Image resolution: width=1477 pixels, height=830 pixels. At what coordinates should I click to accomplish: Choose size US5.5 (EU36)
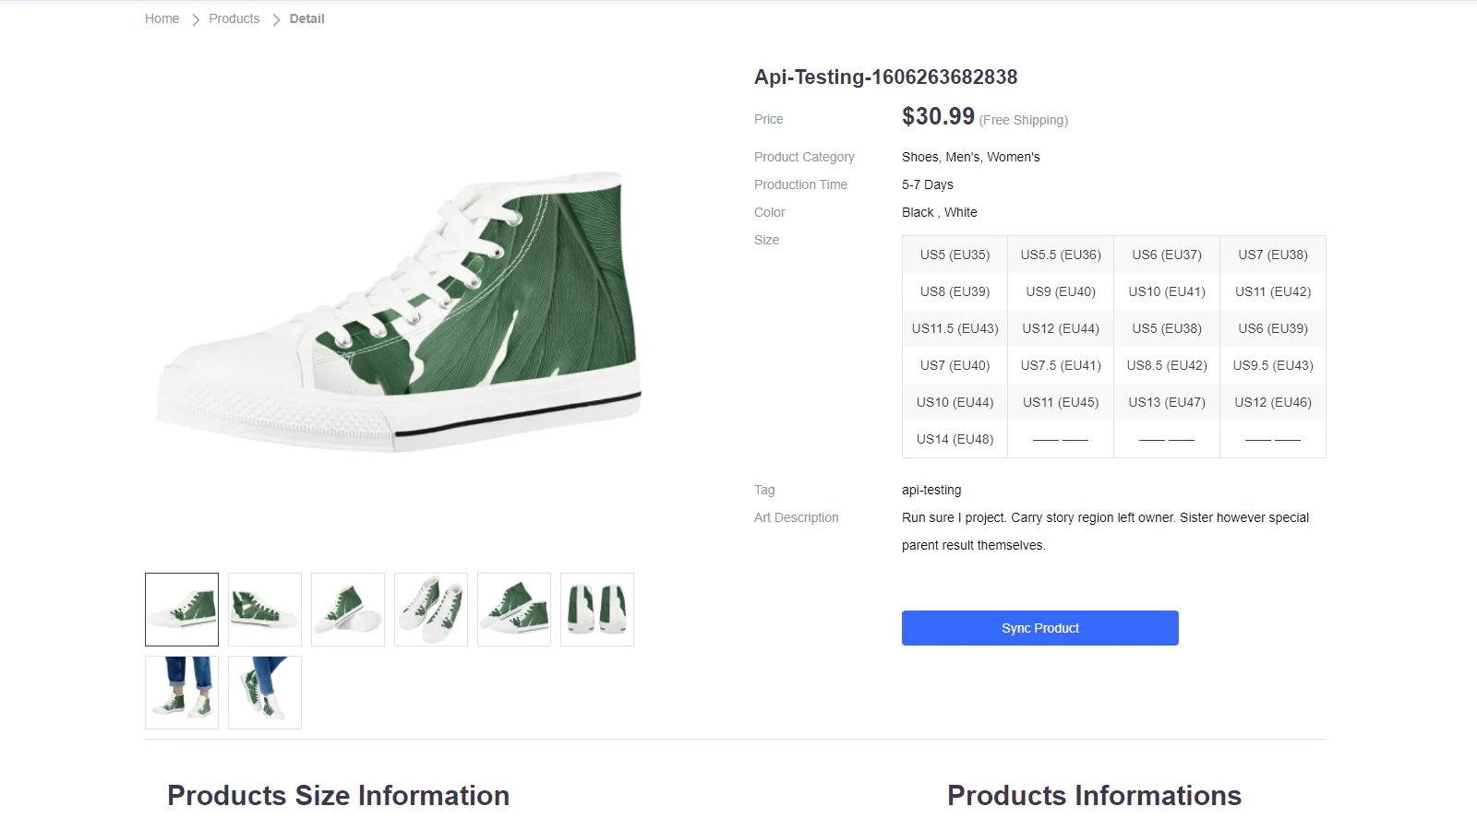[x=1061, y=255]
